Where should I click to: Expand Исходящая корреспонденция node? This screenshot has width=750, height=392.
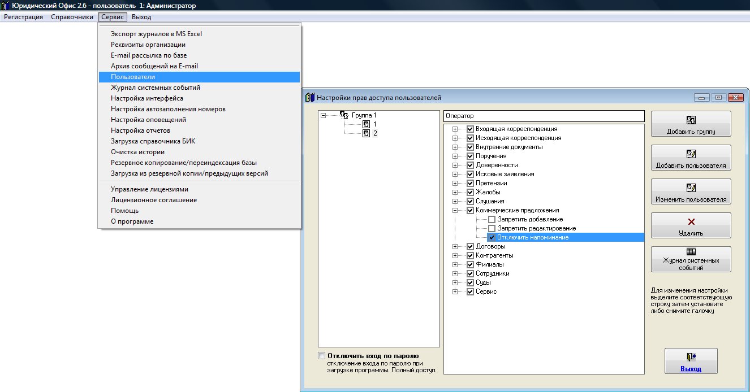point(455,138)
